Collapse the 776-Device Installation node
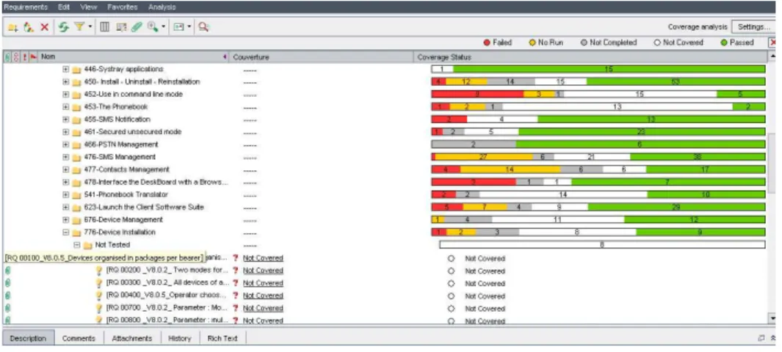Viewport: 782px width, 352px height. 66,232
